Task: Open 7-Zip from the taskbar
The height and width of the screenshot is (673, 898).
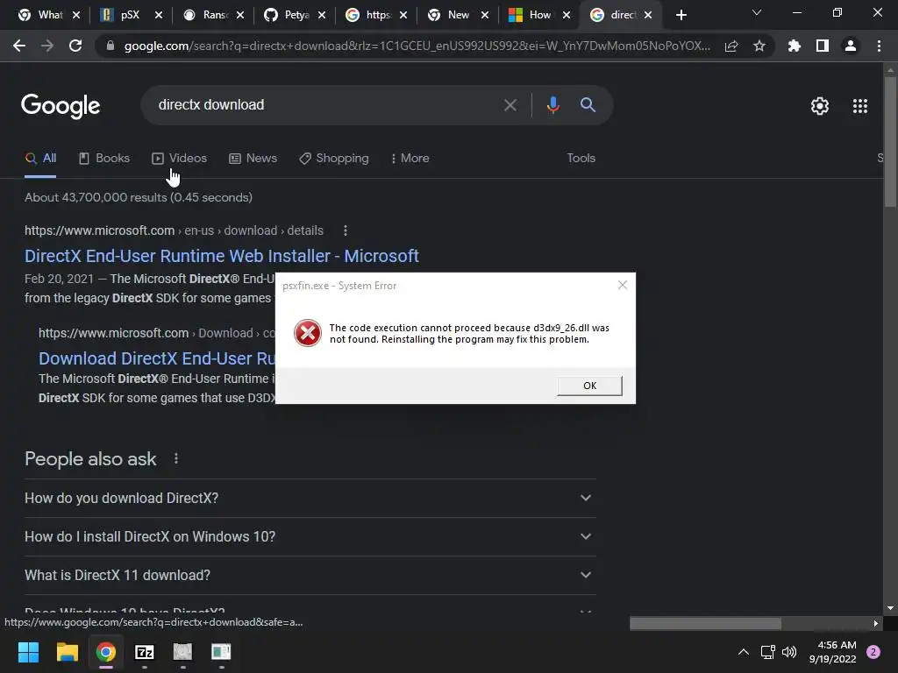Action: [145, 652]
